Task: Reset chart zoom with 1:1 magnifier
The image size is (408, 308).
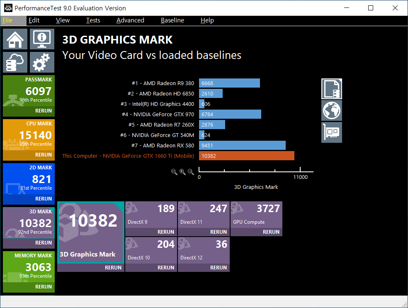Action: pyautogui.click(x=191, y=172)
